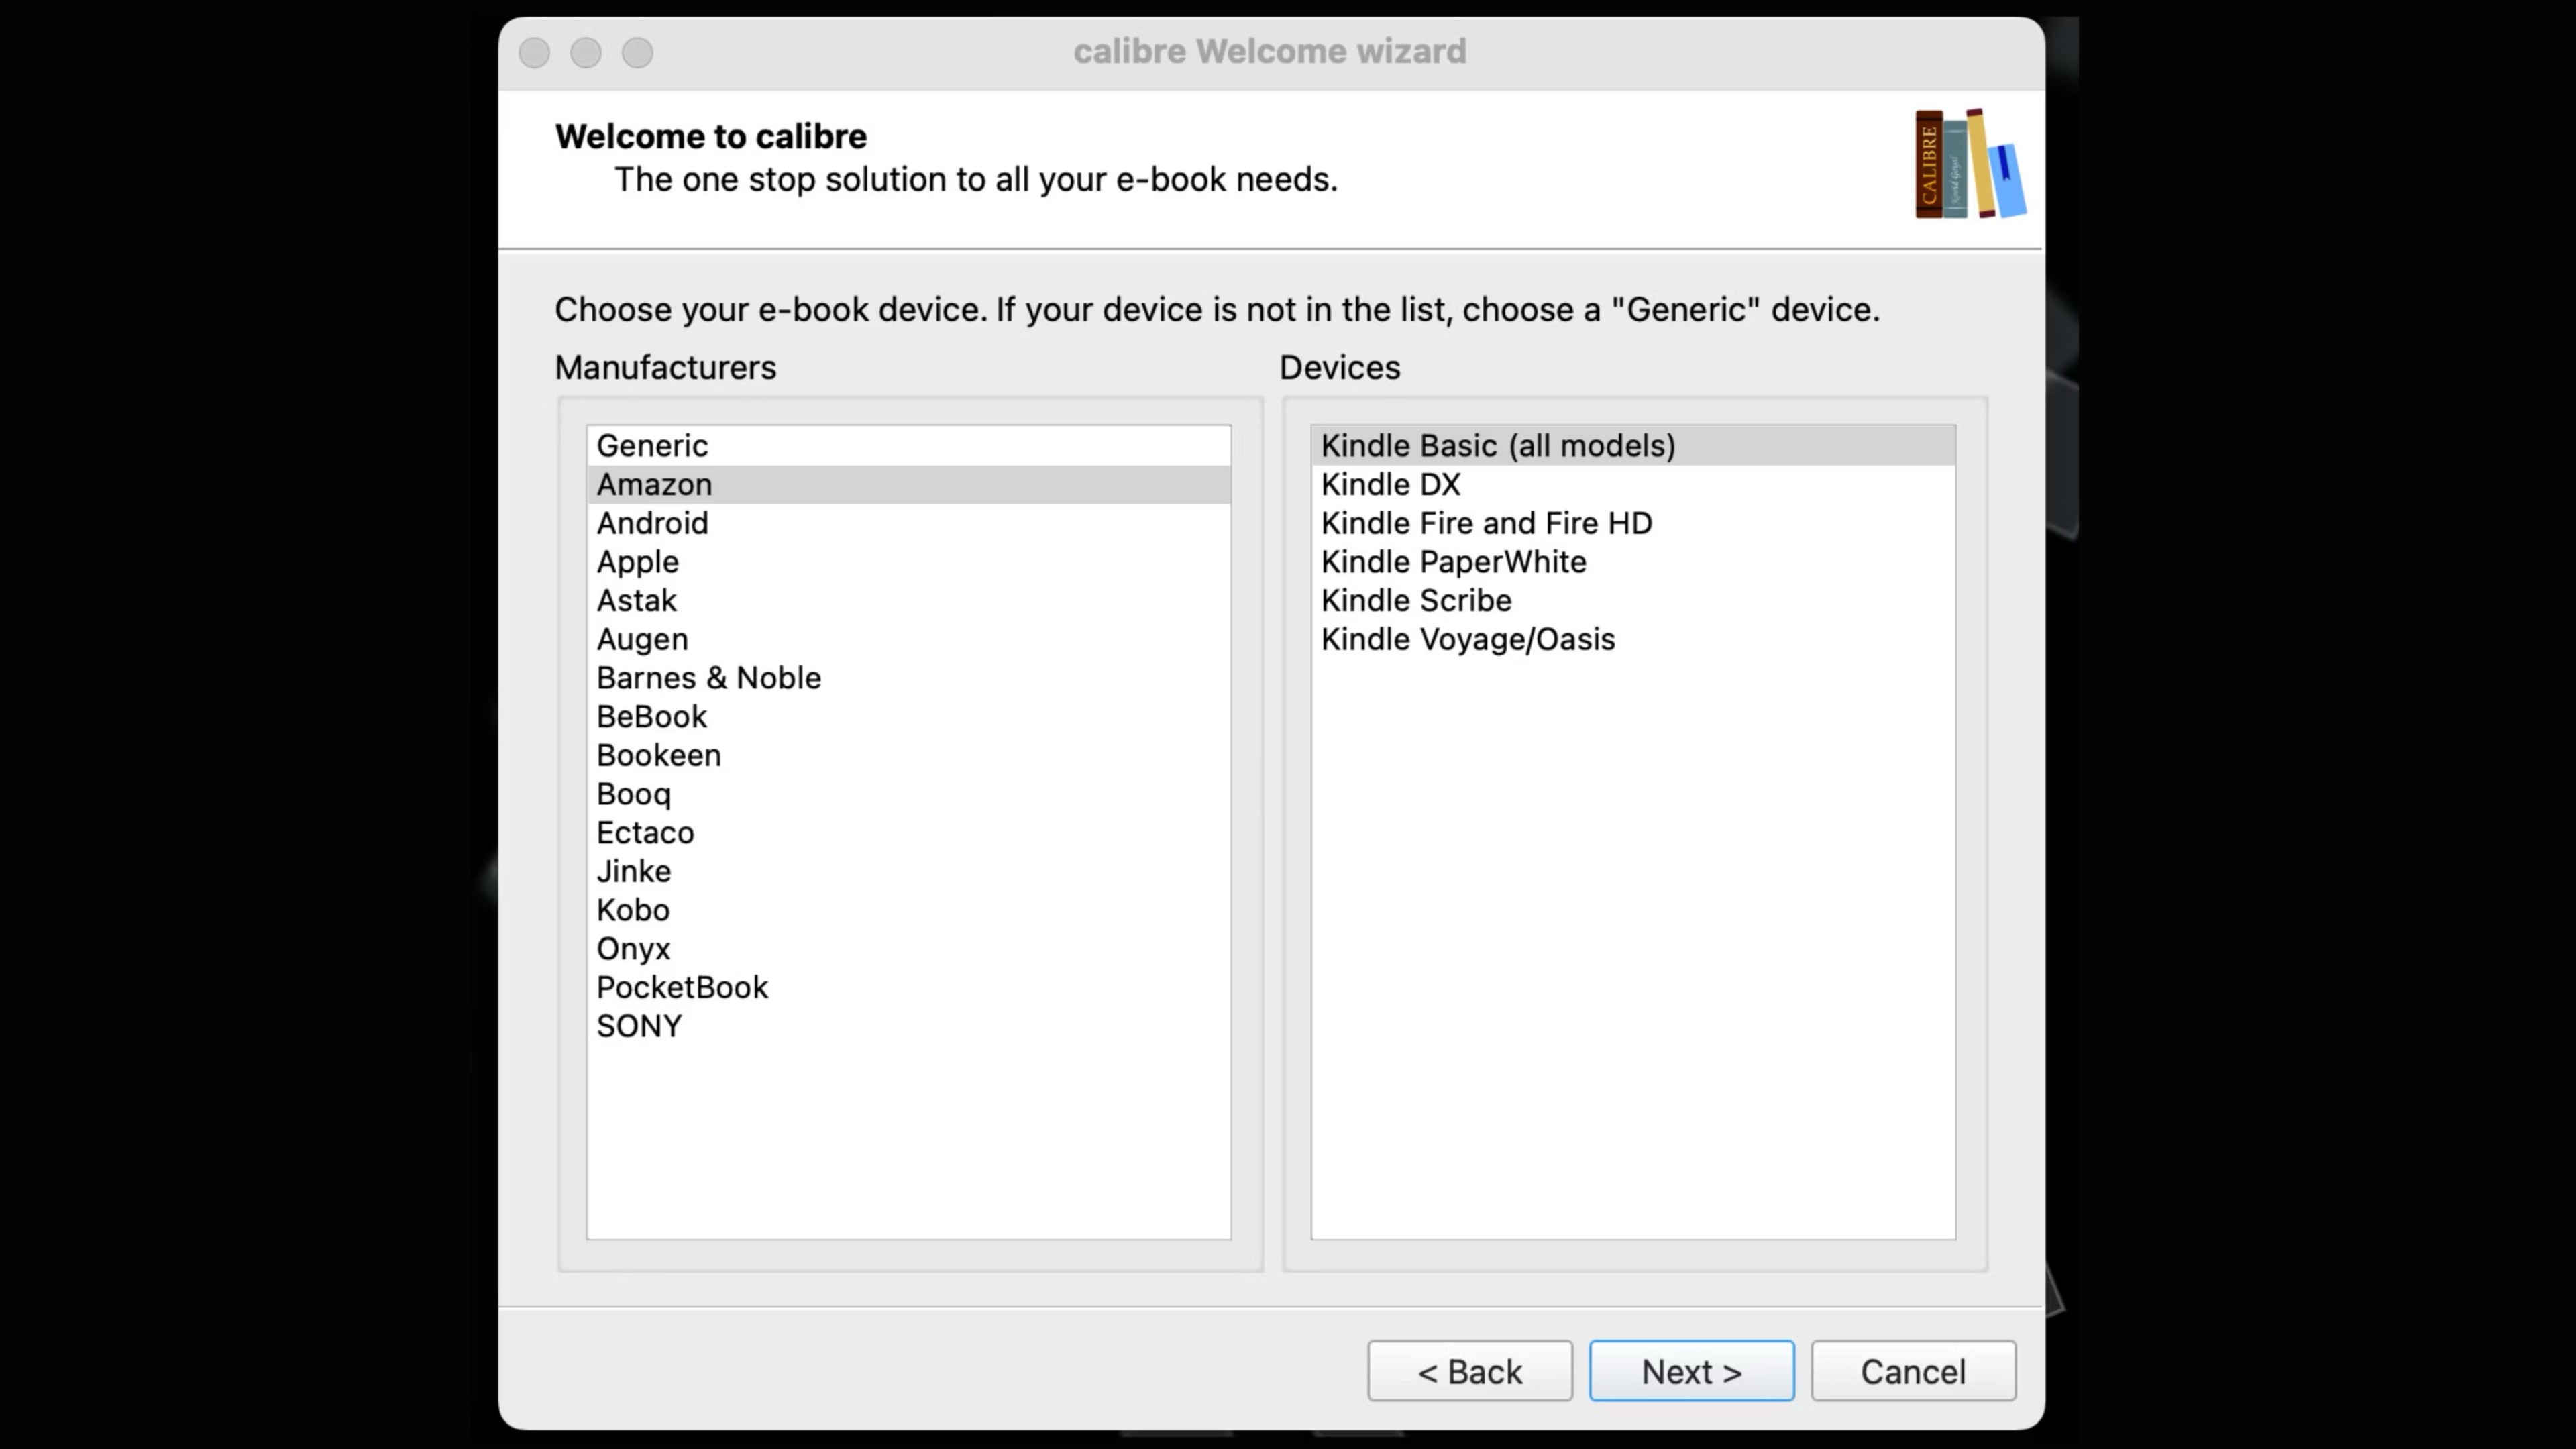Select Barnes & Noble manufacturer
Image resolution: width=2576 pixels, height=1449 pixels.
[x=908, y=678]
